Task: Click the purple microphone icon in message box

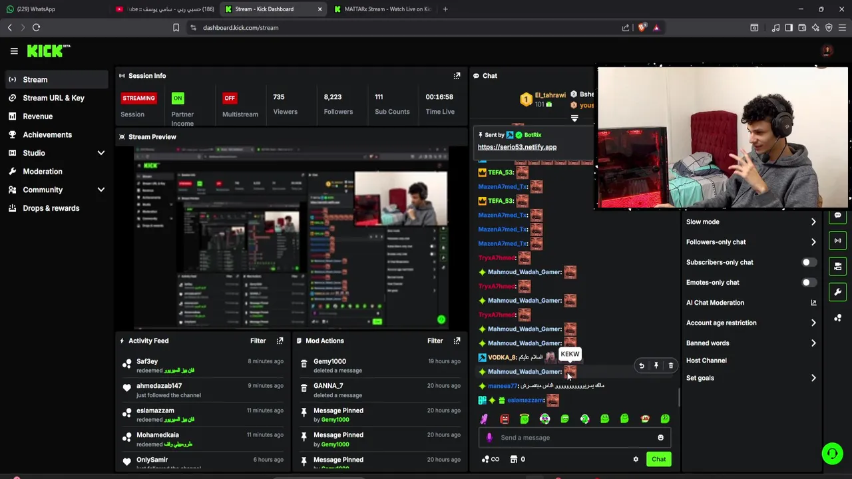Action: point(489,438)
